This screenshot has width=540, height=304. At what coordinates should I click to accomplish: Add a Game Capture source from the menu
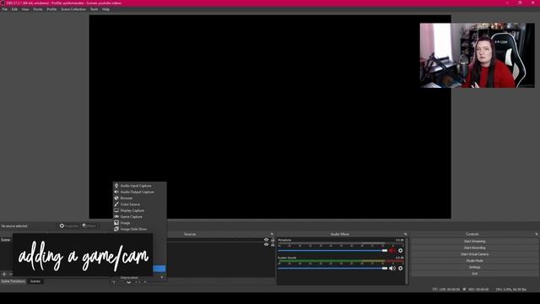click(x=139, y=216)
